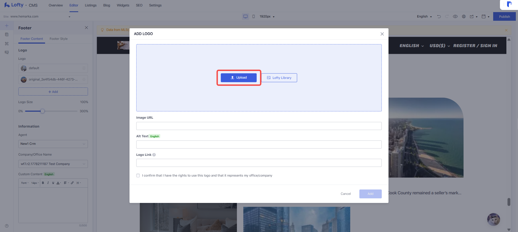Click the Lofty CMS logo
The image size is (518, 232).
pyautogui.click(x=21, y=5)
